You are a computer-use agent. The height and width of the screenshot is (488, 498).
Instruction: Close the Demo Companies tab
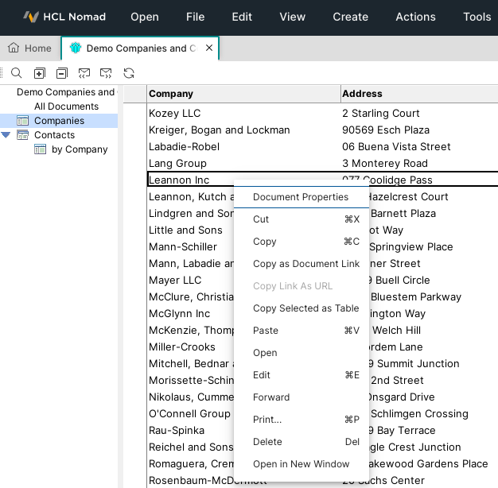(x=209, y=48)
